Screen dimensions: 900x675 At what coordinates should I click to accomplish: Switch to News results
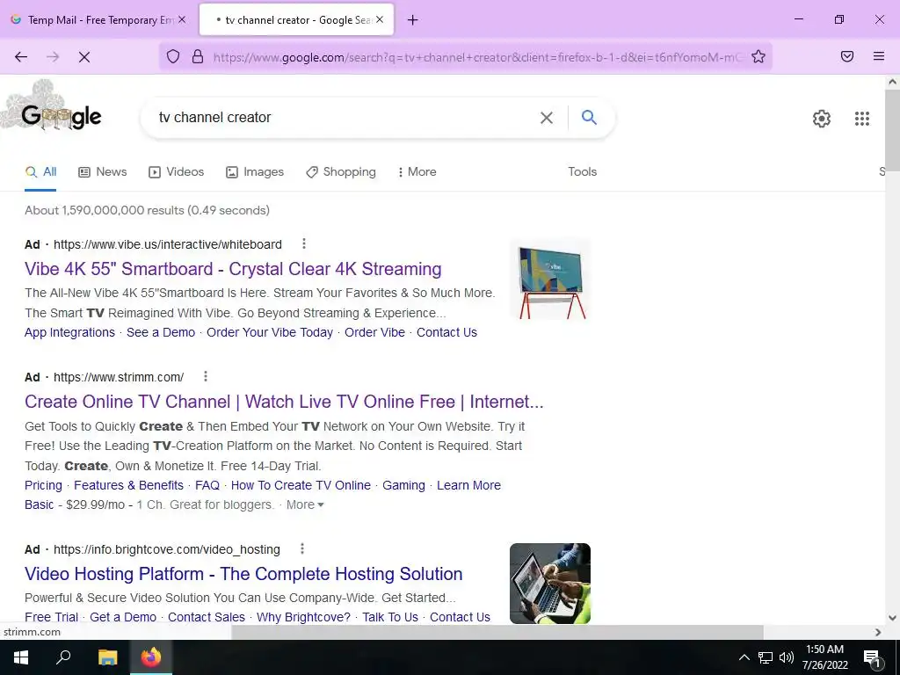point(103,171)
